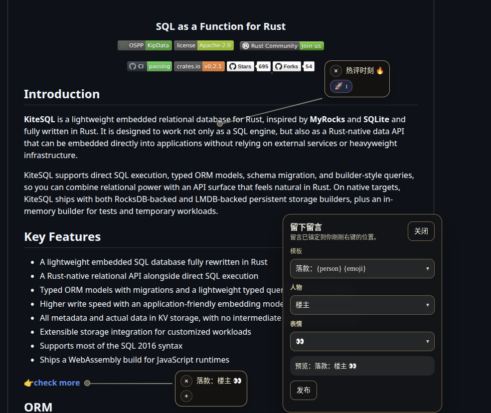Click the Apache-2.0 license badge
Screen dimensions: 491x413
203,45
